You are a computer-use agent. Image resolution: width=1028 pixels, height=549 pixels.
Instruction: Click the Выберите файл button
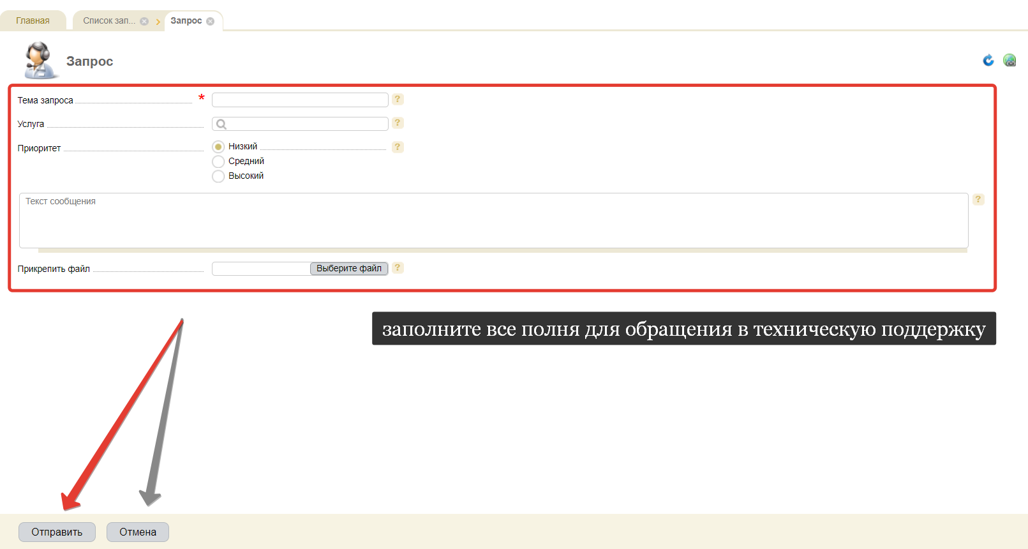[x=349, y=269]
